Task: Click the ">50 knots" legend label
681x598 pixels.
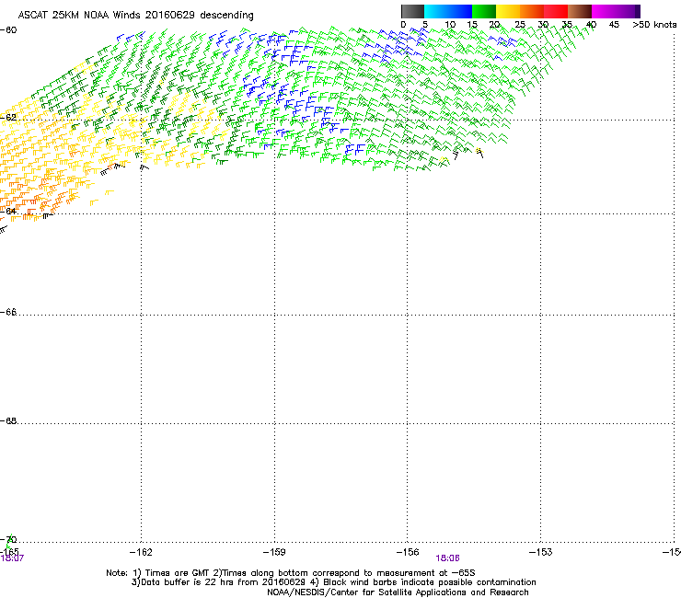Action: point(654,25)
